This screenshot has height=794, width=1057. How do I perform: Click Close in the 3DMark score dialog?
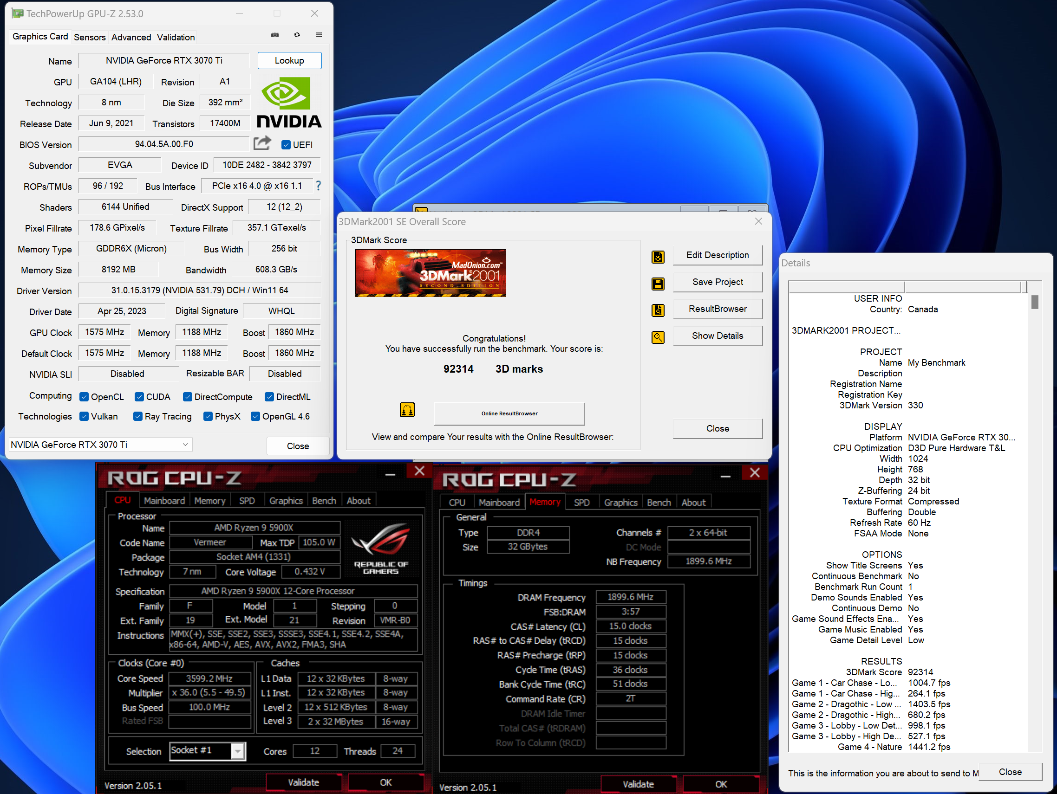[x=717, y=428]
